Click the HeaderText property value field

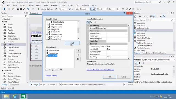(117, 41)
